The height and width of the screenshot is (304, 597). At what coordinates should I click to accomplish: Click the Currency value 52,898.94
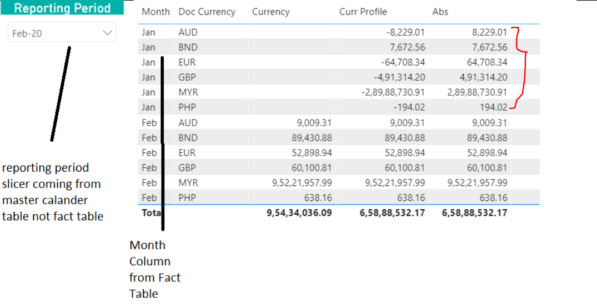point(312,153)
